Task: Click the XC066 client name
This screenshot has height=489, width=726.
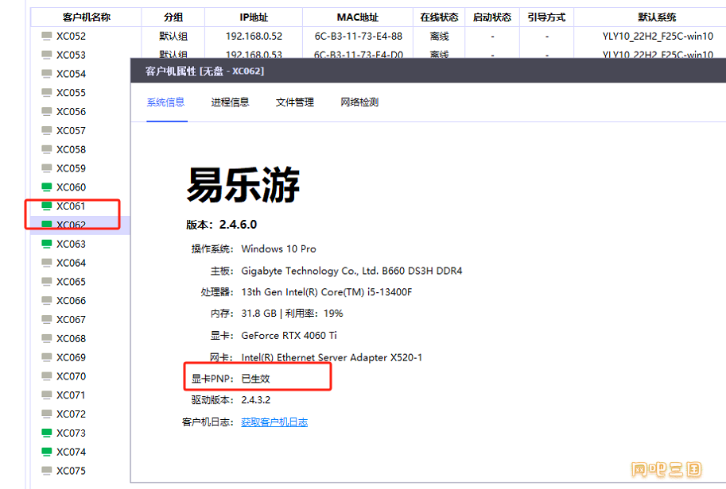Action: [x=72, y=301]
